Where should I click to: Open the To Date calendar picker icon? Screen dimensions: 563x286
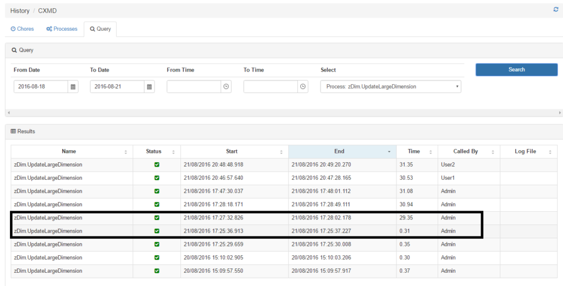click(x=149, y=87)
